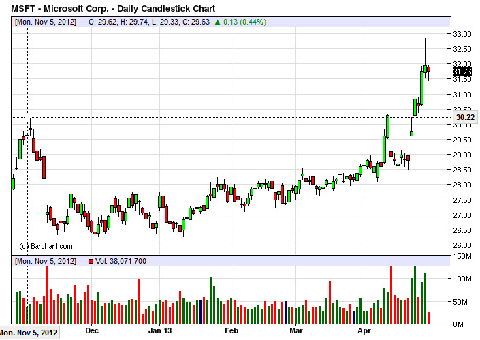Viewport: 480px width, 340px height.
Task: Click the '27.00' price axis label
Action: (462, 215)
